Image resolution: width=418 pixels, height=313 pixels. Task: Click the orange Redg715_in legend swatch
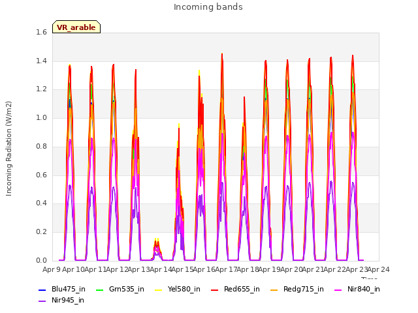pos(274,290)
